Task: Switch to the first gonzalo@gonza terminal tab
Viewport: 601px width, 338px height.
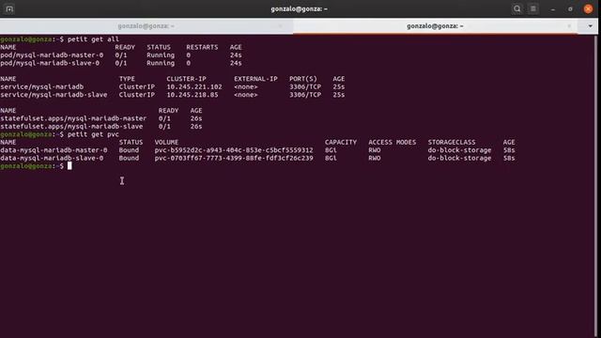Action: point(146,26)
